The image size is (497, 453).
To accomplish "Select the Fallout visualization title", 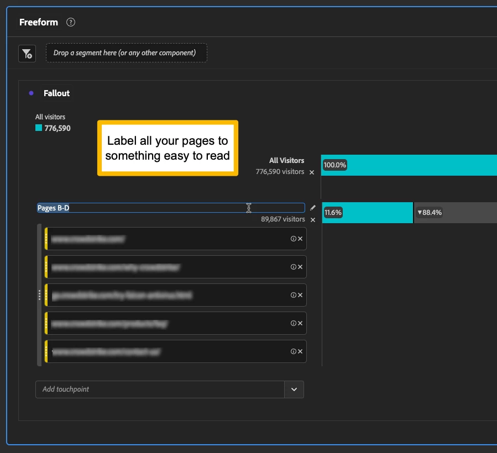I will point(56,93).
